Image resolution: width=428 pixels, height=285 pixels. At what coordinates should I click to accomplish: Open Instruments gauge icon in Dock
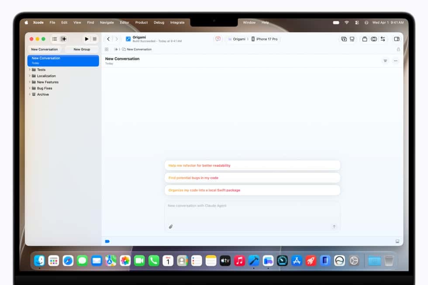[282, 261]
